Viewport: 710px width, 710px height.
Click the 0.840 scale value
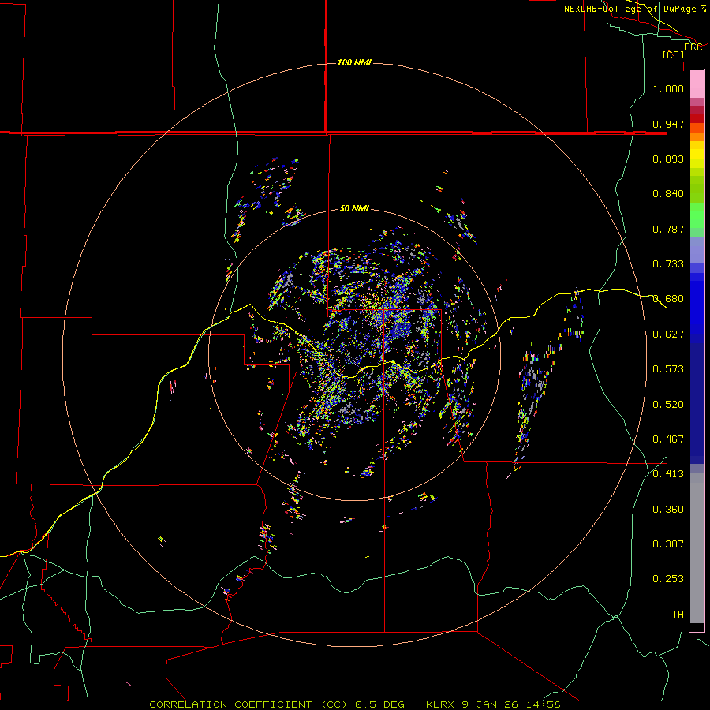[x=668, y=194]
